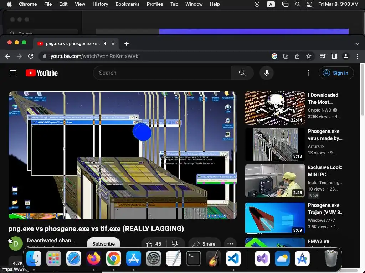Open the Edit menu
365x273 pixels.
(x=63, y=4)
